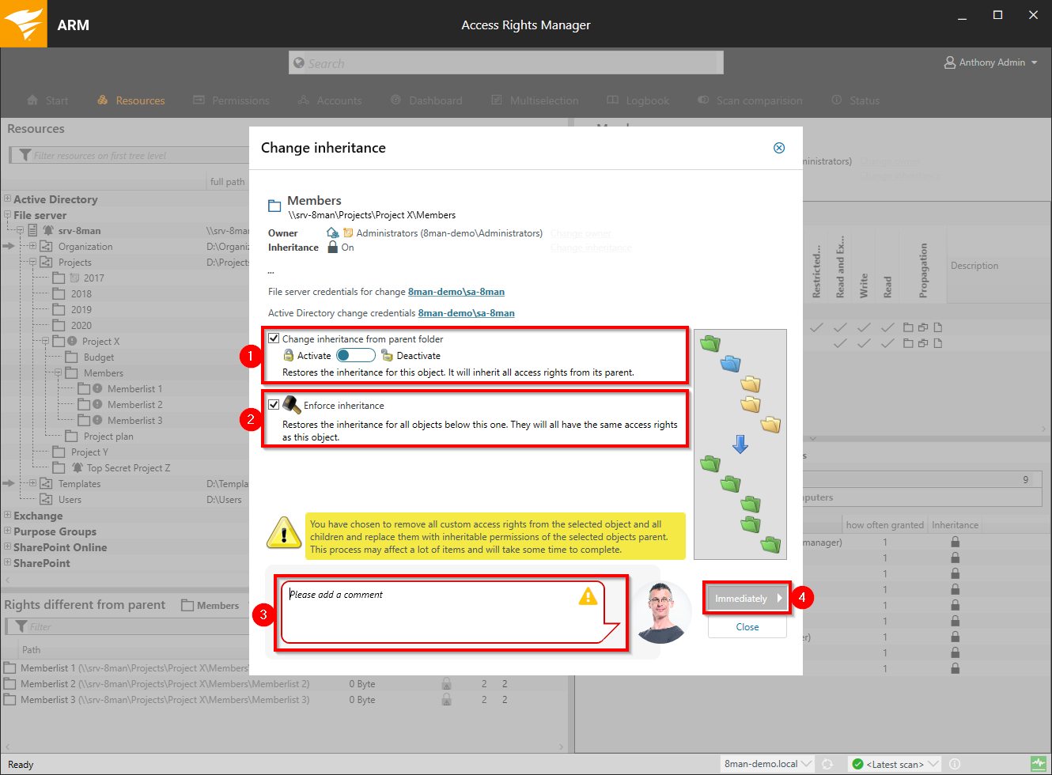Click the yellow warning triangle icon
Screen dimensions: 1052x775
(284, 534)
